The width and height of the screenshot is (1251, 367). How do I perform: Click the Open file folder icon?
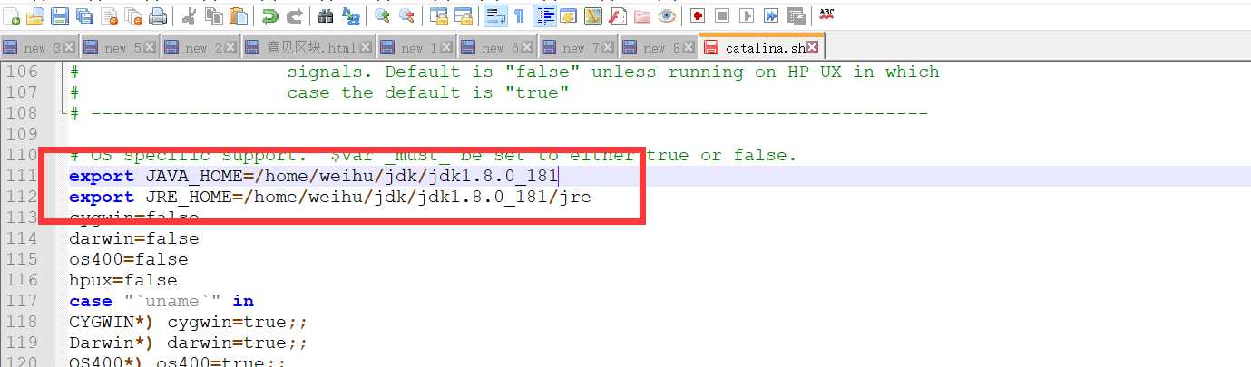[36, 16]
